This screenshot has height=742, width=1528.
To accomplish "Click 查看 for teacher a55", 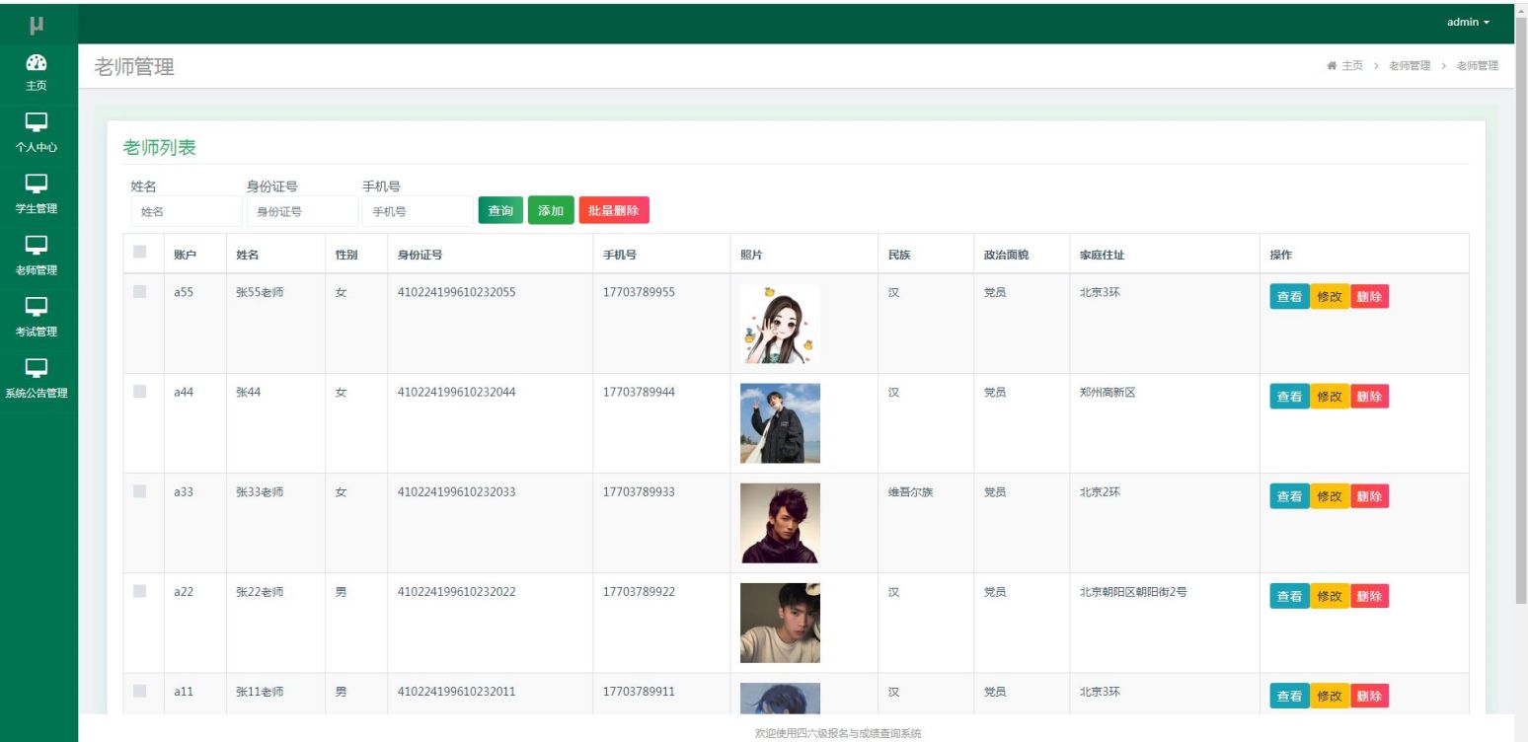I will click(x=1289, y=297).
